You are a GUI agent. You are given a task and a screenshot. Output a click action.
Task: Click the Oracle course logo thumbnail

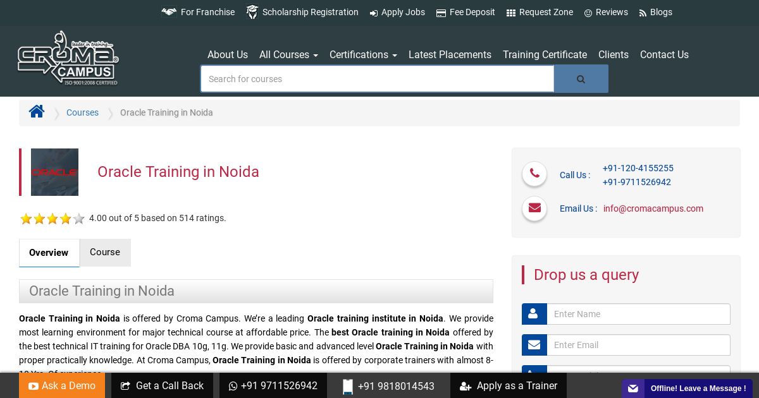54,172
